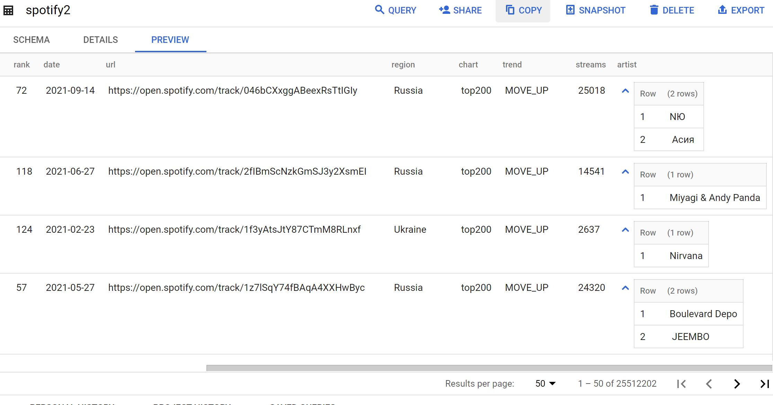Jump to the first results page
This screenshot has width=773, height=405.
[x=681, y=384]
